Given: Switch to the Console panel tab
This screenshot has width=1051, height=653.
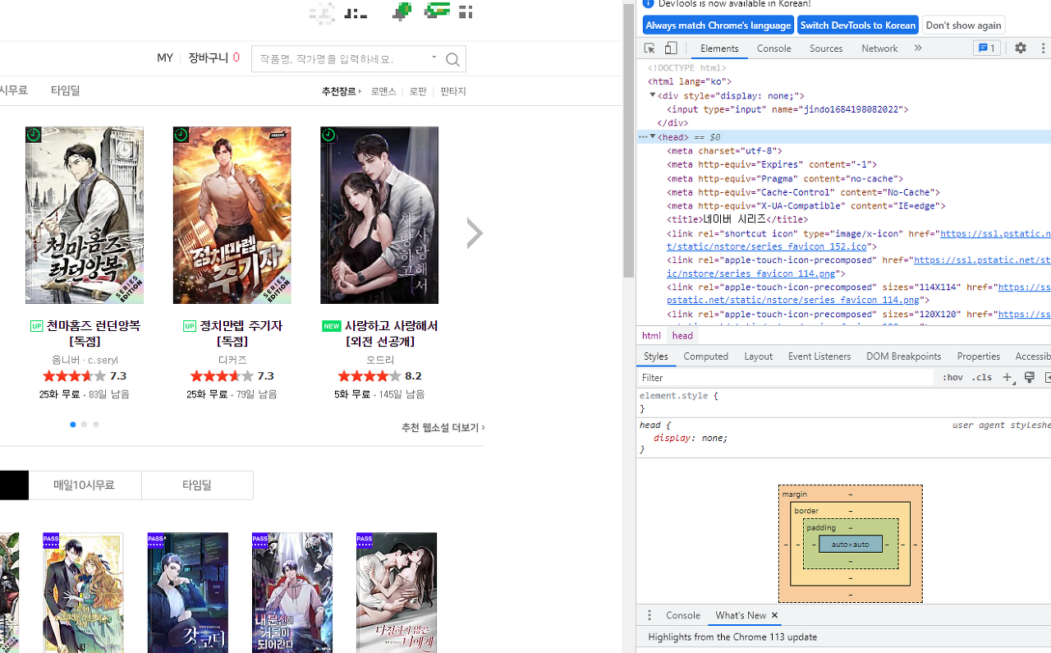Looking at the screenshot, I should [x=773, y=48].
